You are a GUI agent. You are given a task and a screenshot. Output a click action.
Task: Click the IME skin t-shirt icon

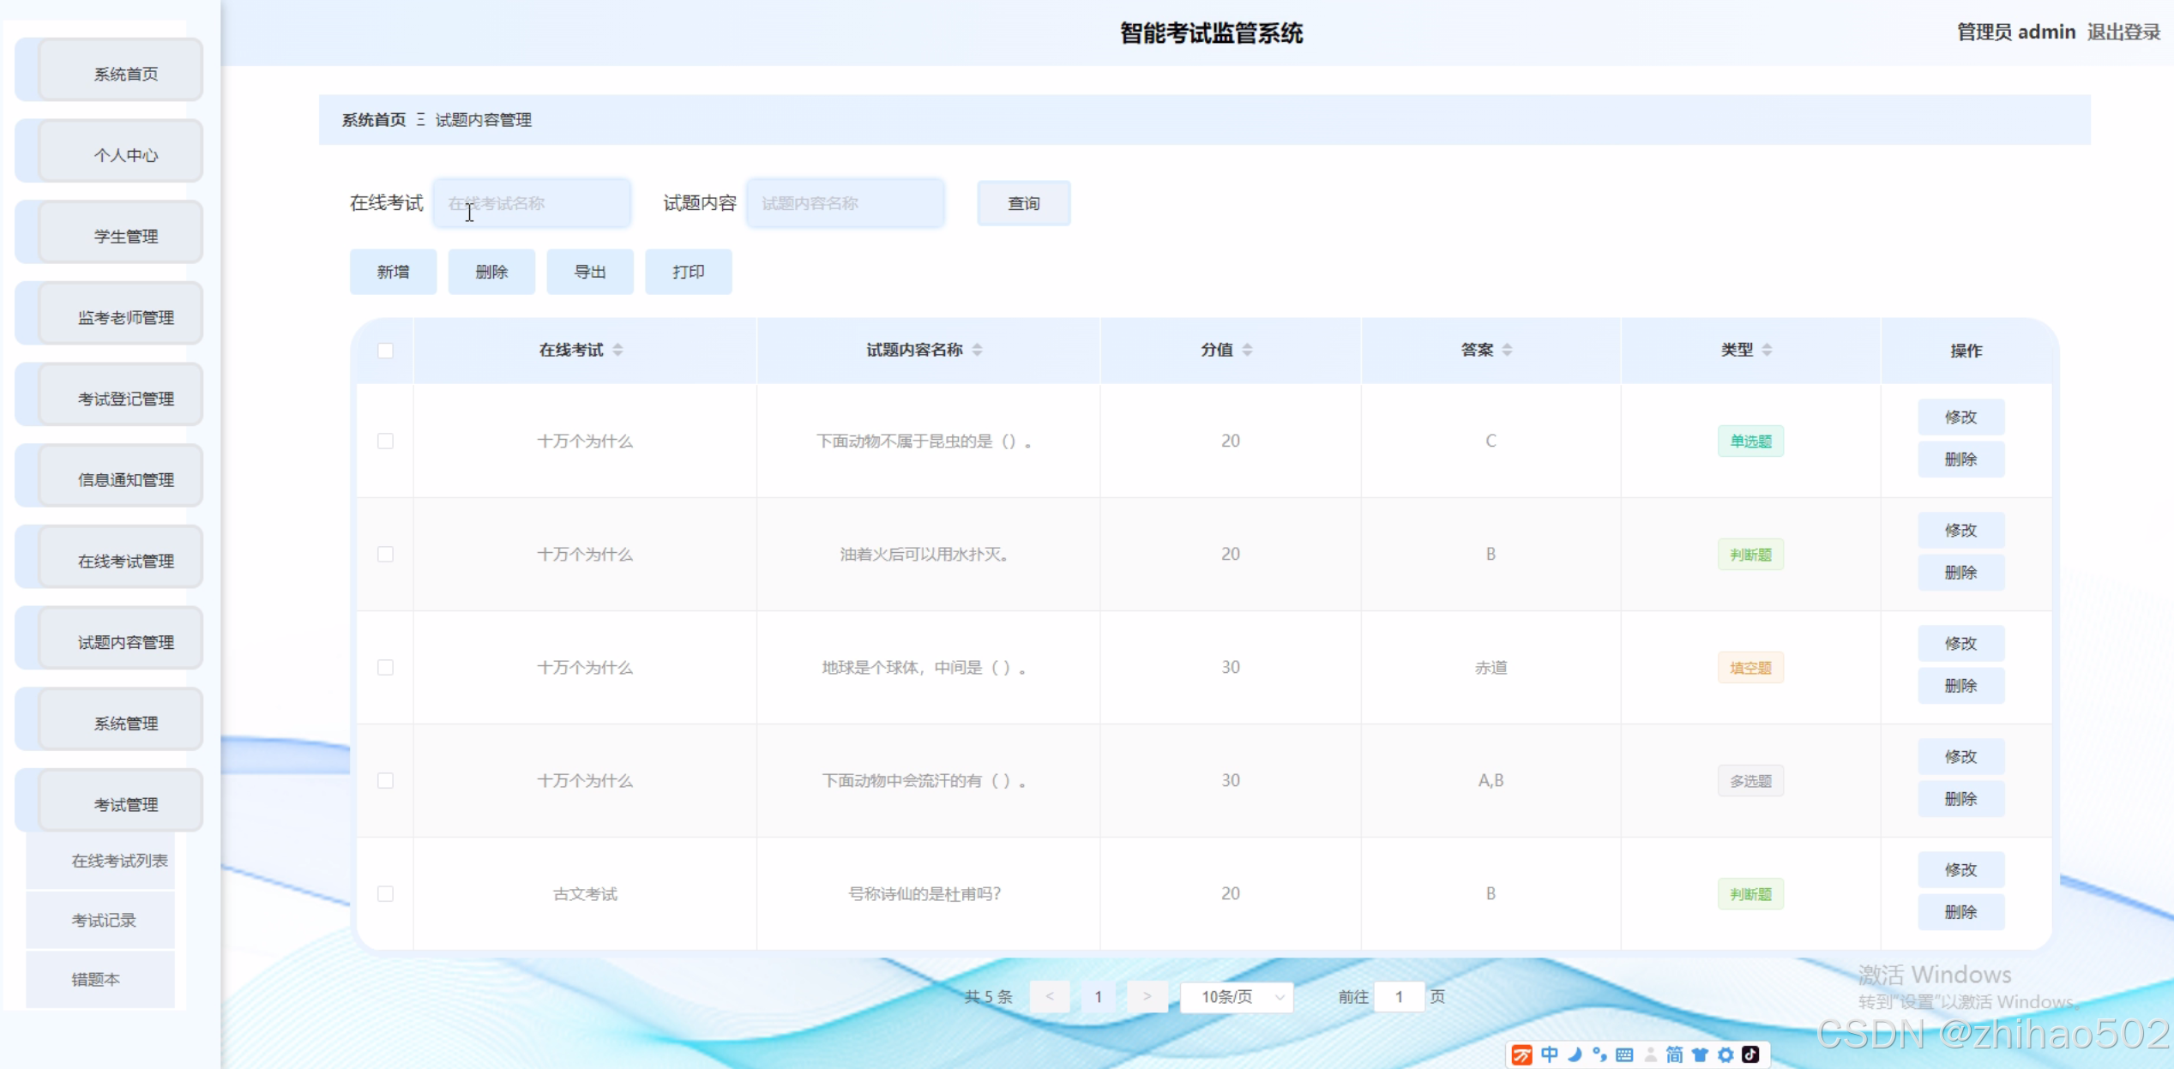coord(1700,1054)
